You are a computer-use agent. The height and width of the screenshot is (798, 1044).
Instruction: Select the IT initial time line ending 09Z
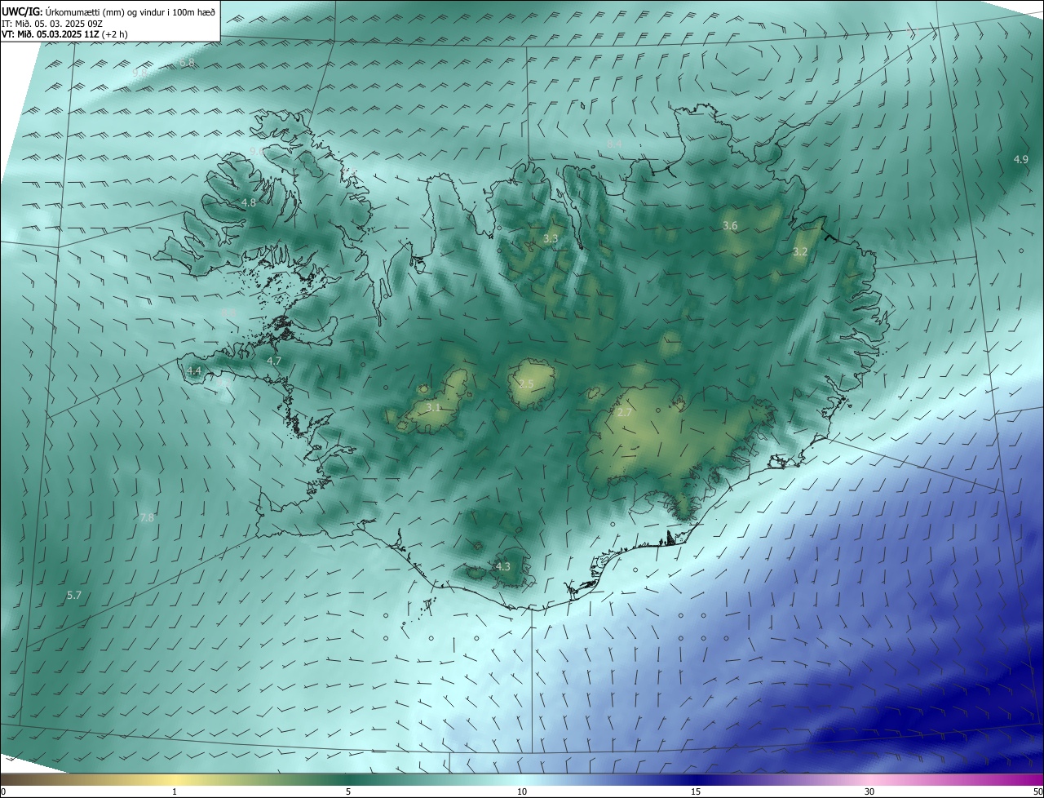tap(52, 23)
